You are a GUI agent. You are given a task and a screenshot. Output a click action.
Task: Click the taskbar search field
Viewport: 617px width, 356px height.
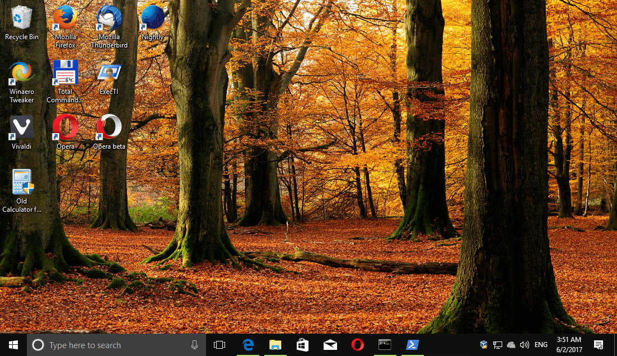point(112,345)
